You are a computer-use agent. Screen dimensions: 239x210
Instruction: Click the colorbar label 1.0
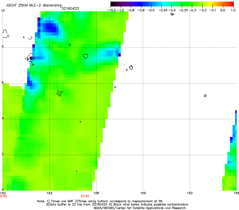(x=233, y=10)
